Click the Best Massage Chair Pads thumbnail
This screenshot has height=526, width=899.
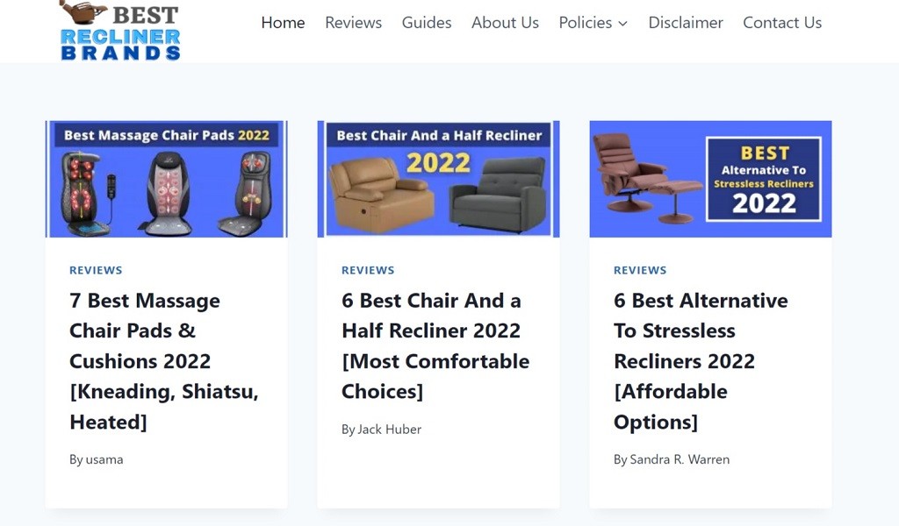167,179
